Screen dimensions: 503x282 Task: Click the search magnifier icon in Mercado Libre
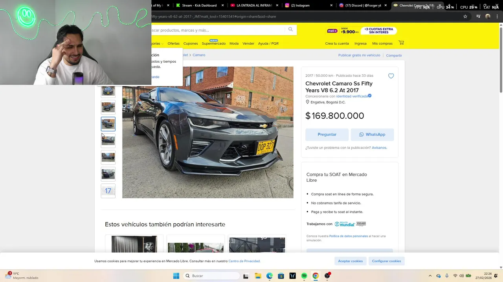[290, 29]
